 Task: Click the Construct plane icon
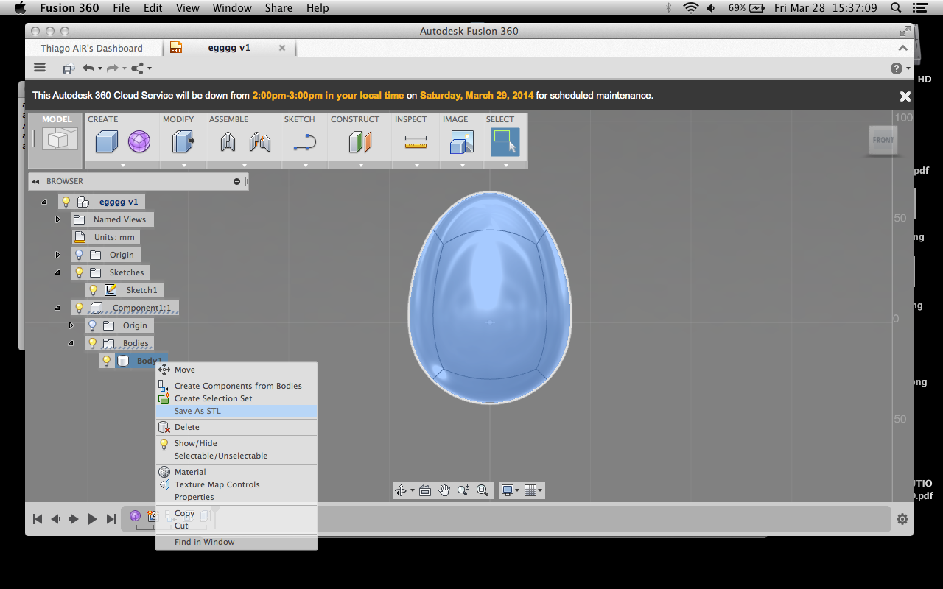tap(360, 141)
